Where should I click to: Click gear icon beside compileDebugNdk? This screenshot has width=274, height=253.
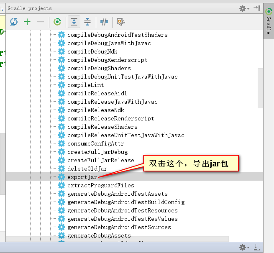tap(61, 51)
